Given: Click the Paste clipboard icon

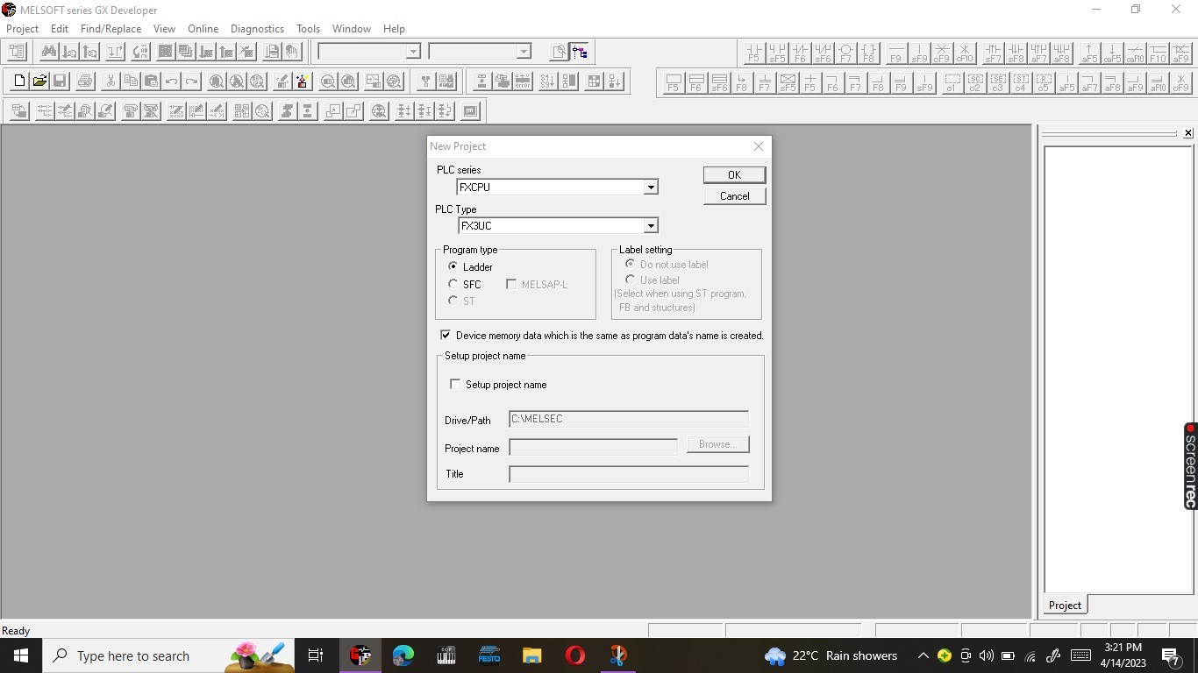Looking at the screenshot, I should (x=151, y=81).
